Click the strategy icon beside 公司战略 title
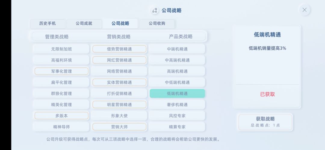 (155, 11)
